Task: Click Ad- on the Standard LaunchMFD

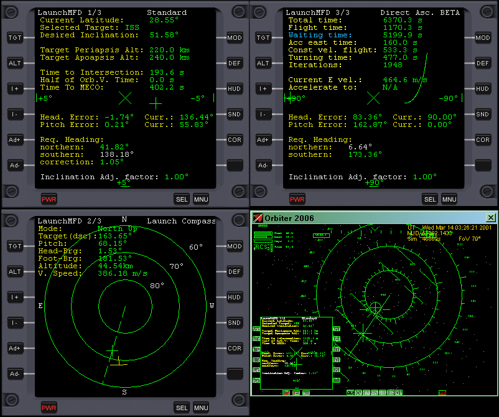Action: tap(15, 166)
